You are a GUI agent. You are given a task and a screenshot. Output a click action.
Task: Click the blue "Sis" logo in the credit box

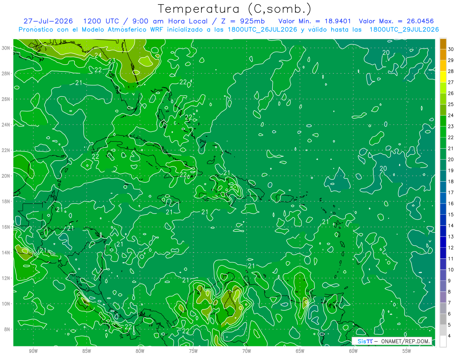pos(362,341)
